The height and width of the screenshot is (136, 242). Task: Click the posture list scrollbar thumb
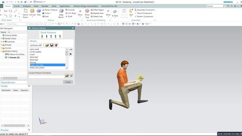click(x=67, y=53)
